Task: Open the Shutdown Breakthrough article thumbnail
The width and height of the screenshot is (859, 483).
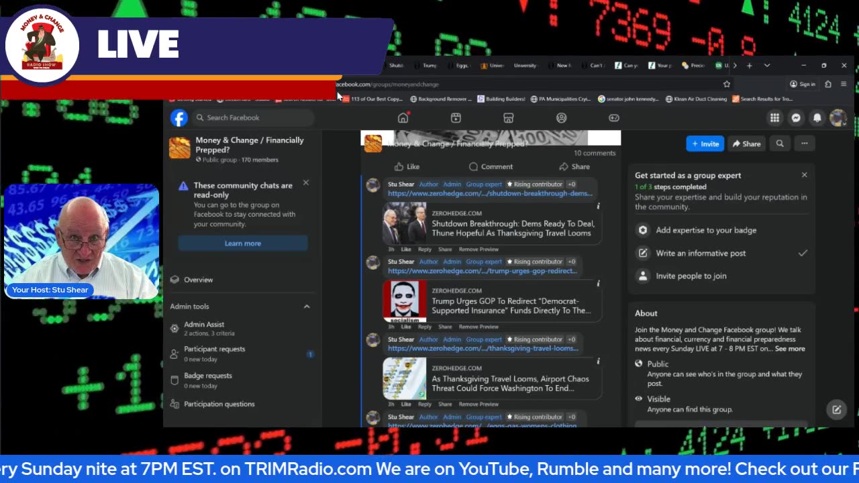Action: [x=404, y=223]
